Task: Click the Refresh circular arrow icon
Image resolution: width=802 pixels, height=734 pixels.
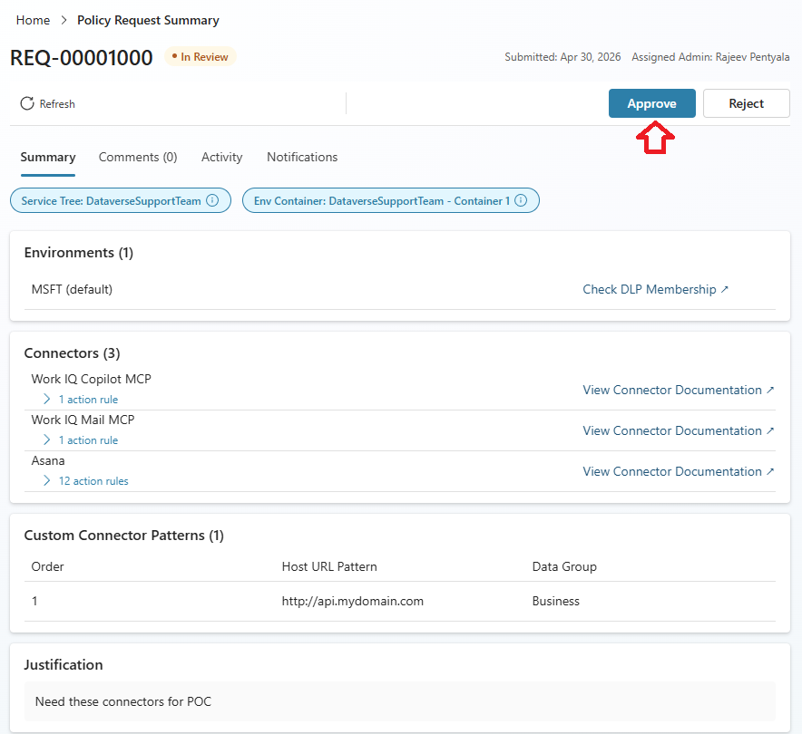Action: click(x=27, y=103)
